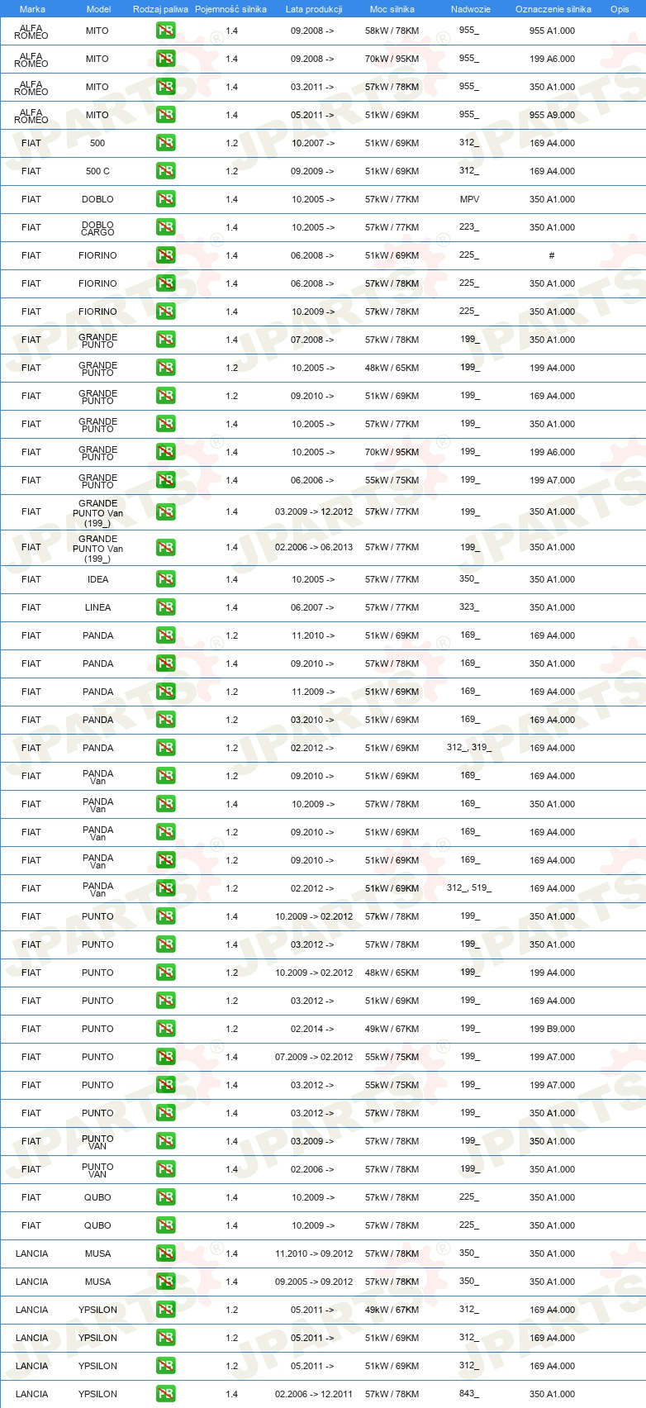Image resolution: width=646 pixels, height=1408 pixels.
Task: Click fuel icon in PUNTO 10.2009->02.2012 57kW/78KM row
Action: (x=165, y=916)
